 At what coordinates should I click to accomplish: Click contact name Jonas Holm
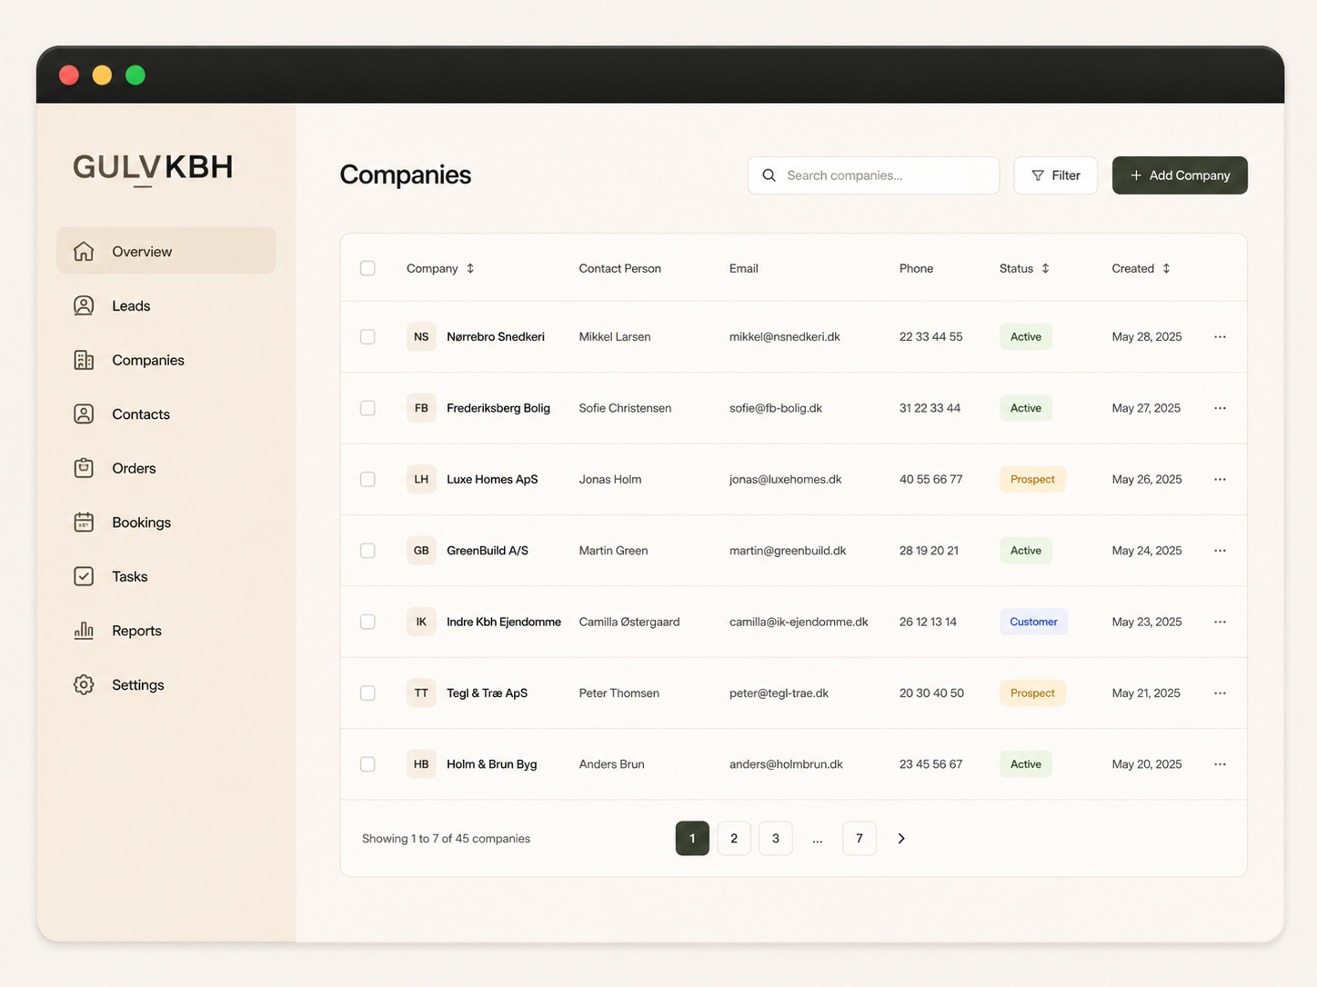[x=610, y=479]
